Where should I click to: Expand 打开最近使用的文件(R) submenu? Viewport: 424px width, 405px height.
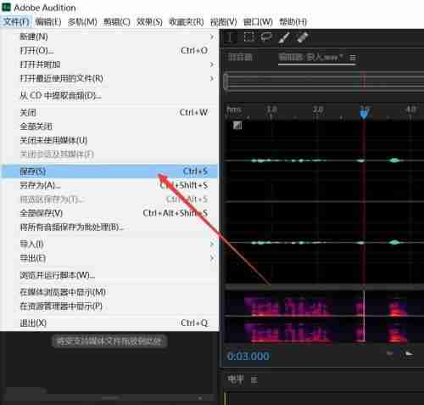pyautogui.click(x=109, y=78)
